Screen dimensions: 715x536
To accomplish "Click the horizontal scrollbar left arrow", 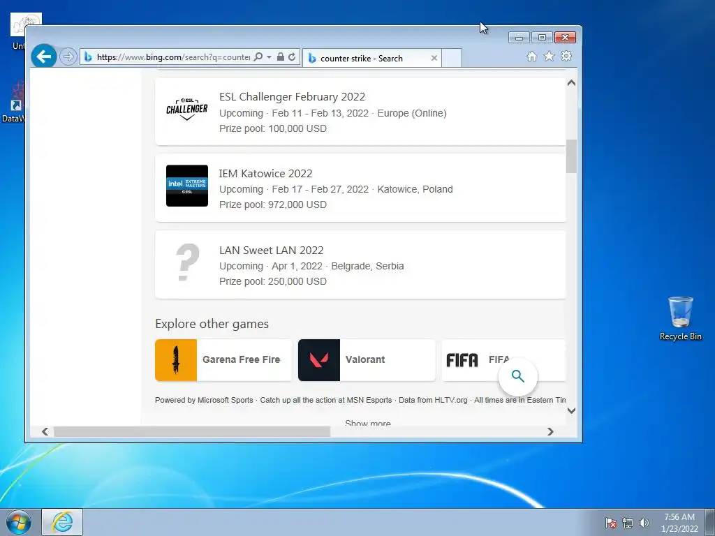I will pyautogui.click(x=45, y=431).
